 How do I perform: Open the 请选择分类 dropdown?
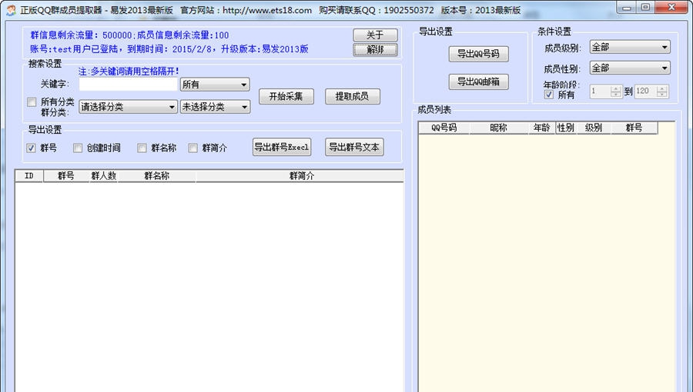click(128, 107)
